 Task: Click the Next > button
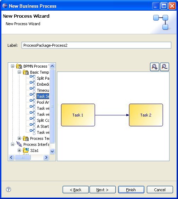(x=103, y=190)
